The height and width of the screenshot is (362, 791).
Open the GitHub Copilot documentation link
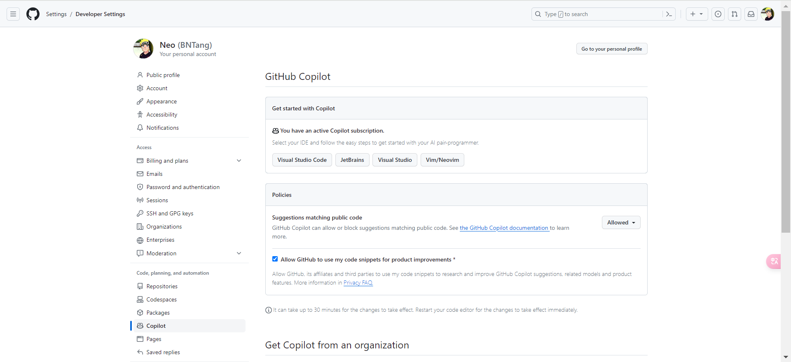point(505,228)
